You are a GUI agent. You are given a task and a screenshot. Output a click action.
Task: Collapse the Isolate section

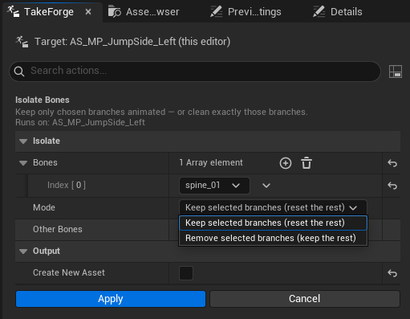[x=23, y=141]
